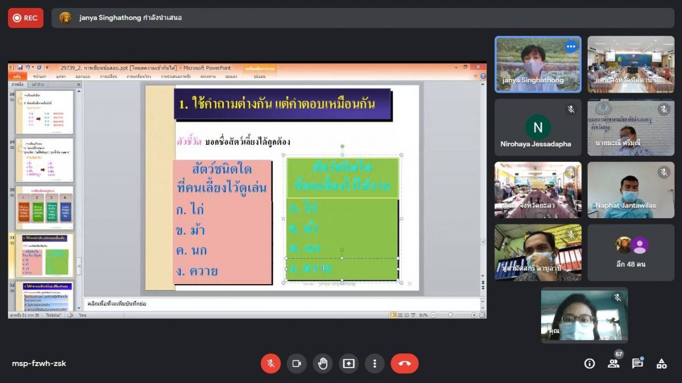Click the Naphat Jantawilas video tile
Screen dimensions: 682x383
coord(631,190)
